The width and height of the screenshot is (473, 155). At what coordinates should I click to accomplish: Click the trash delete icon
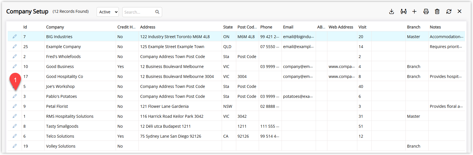click(437, 11)
